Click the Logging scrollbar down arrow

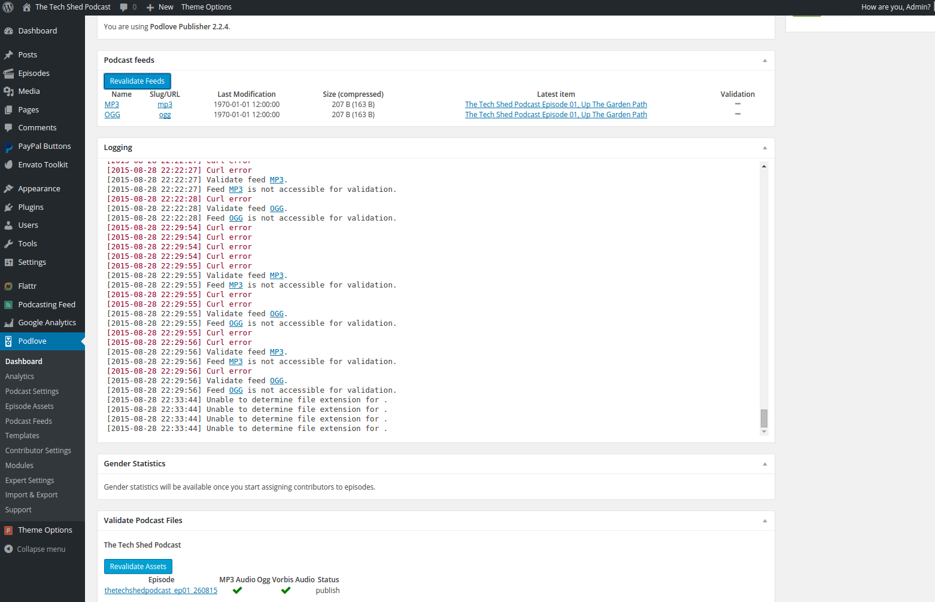[764, 432]
